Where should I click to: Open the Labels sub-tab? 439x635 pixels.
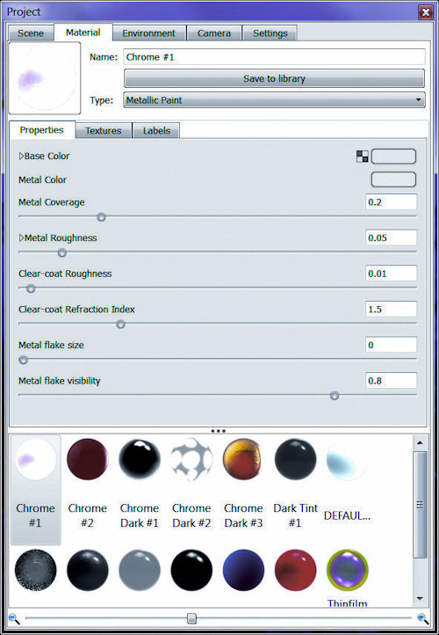[x=156, y=130]
